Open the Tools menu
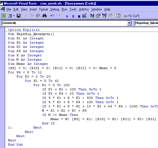The width and height of the screenshot is (158, 148). (x=73, y=9)
